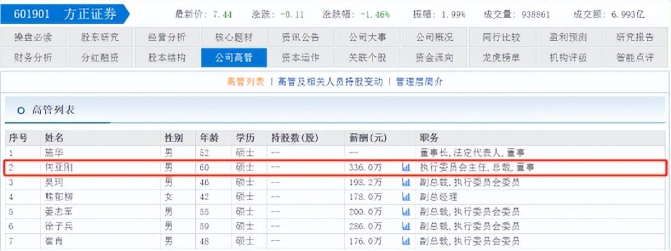
Task: Click the latest price value 7.44
Action: [x=222, y=15]
